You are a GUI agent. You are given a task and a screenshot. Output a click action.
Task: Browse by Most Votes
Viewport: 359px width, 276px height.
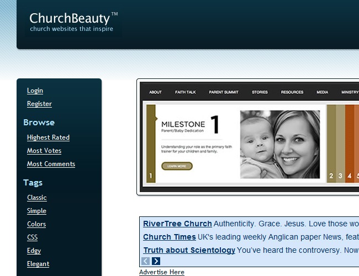pos(44,151)
